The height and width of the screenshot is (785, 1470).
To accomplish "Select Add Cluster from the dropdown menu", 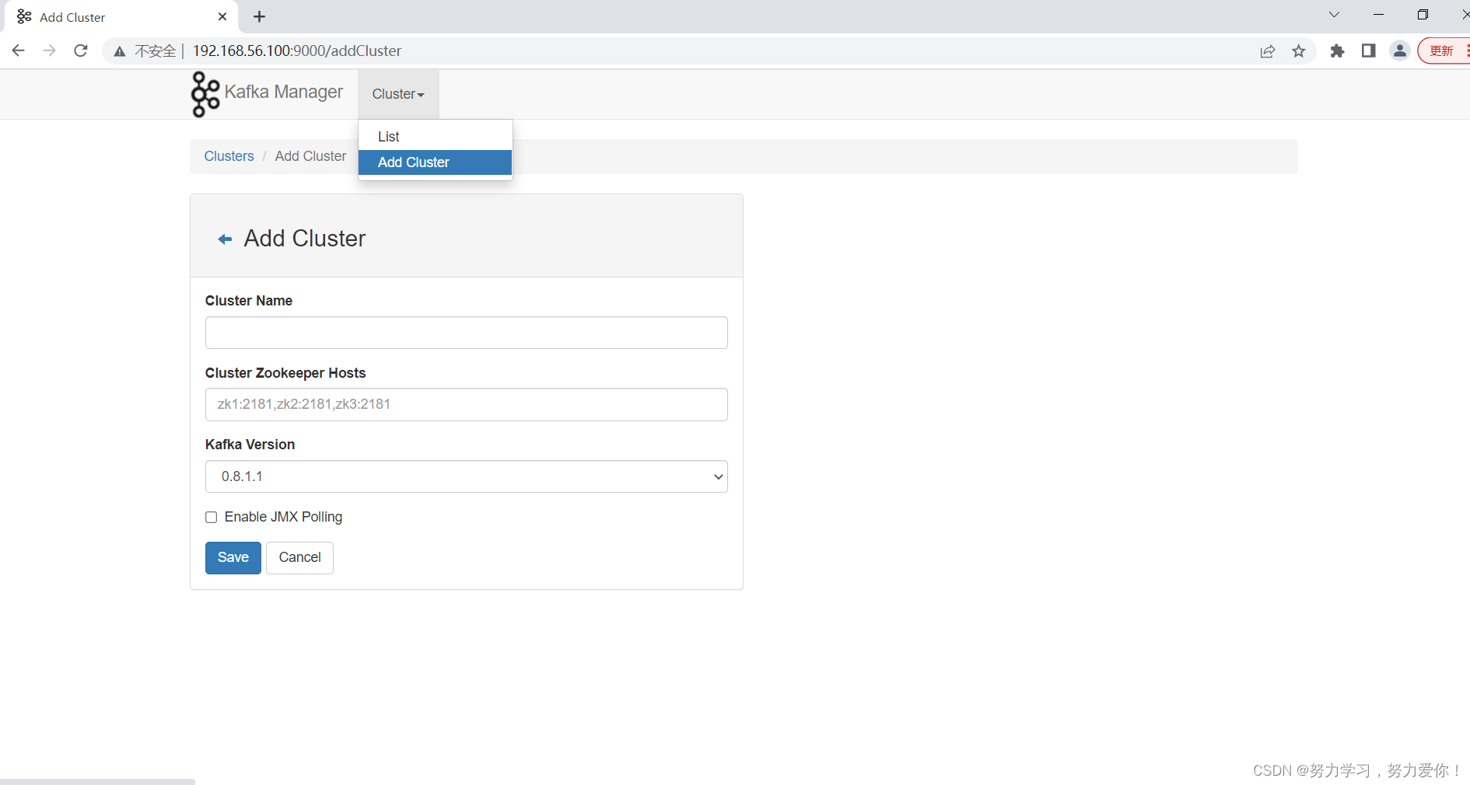I will (435, 162).
